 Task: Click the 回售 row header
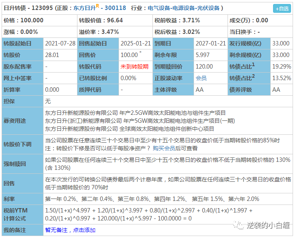point(22,183)
